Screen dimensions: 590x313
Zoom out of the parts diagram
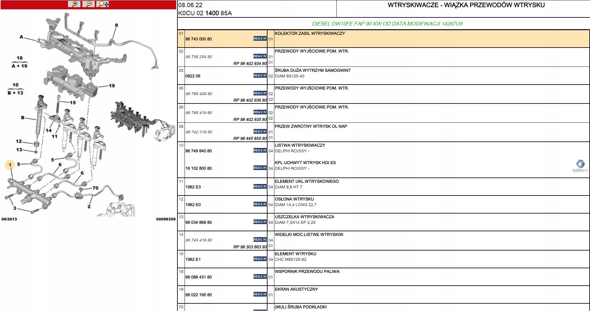coord(89,4)
